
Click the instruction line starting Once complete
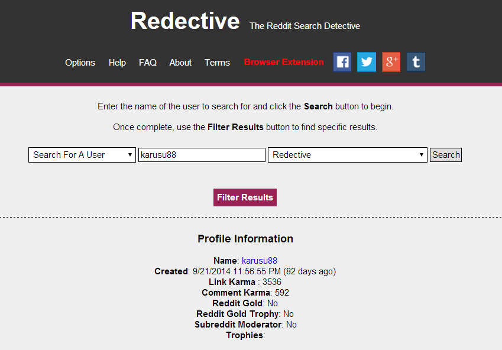[x=245, y=127]
